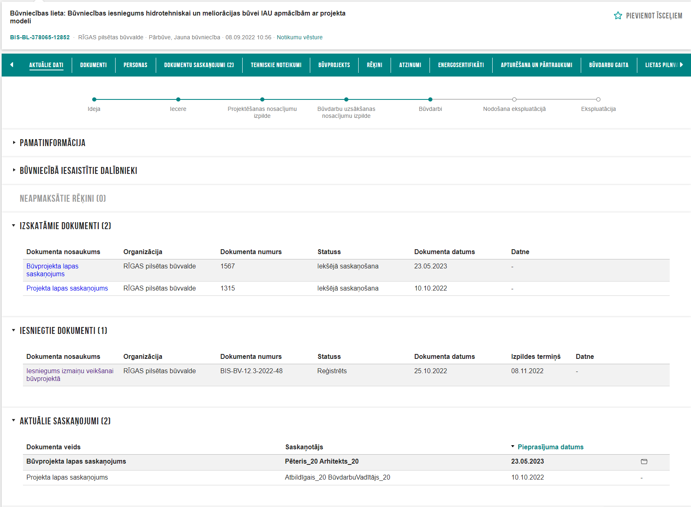Click Būvprojekta lapas saskaņojums in Aktuālie saskaņojumi

(x=76, y=462)
